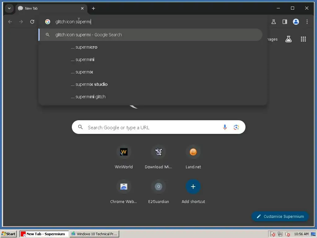Choose the 'supermini' suggestion
317x238 pixels.
coord(151,59)
